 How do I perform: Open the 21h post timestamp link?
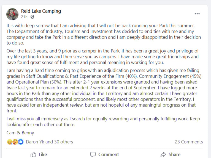coord(24,17)
